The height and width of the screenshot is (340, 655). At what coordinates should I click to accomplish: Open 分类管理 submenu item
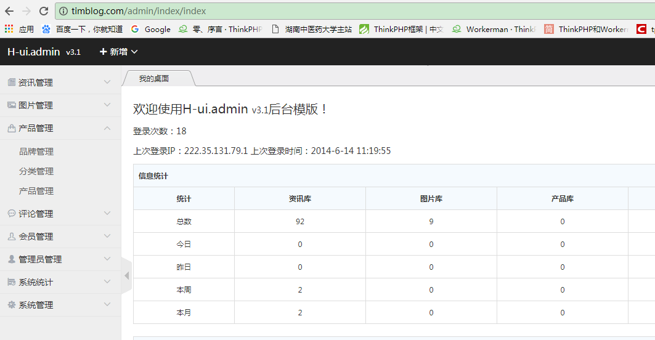36,171
